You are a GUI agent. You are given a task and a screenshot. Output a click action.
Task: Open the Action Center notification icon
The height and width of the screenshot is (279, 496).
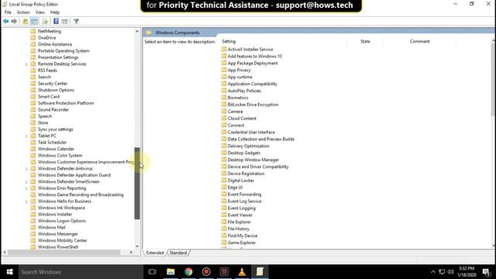pos(487,272)
